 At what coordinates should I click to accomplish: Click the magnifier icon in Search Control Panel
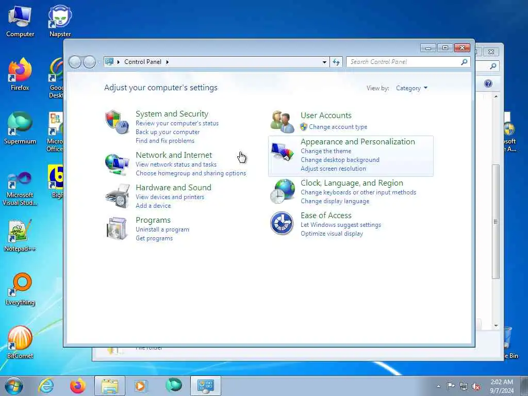464,62
